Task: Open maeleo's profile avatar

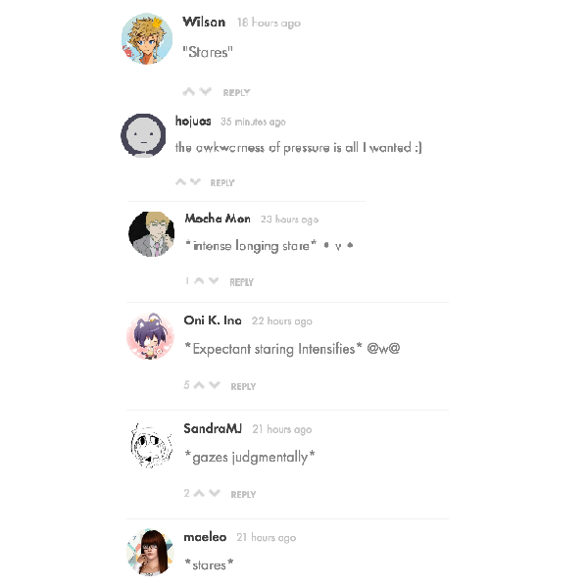Action: click(150, 552)
